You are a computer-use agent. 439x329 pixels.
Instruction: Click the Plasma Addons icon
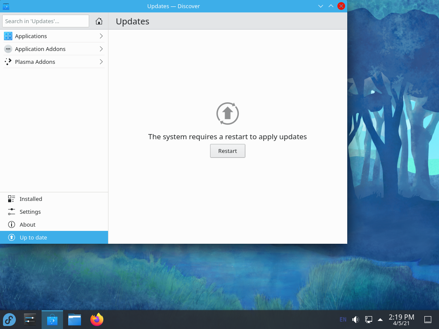(x=8, y=62)
